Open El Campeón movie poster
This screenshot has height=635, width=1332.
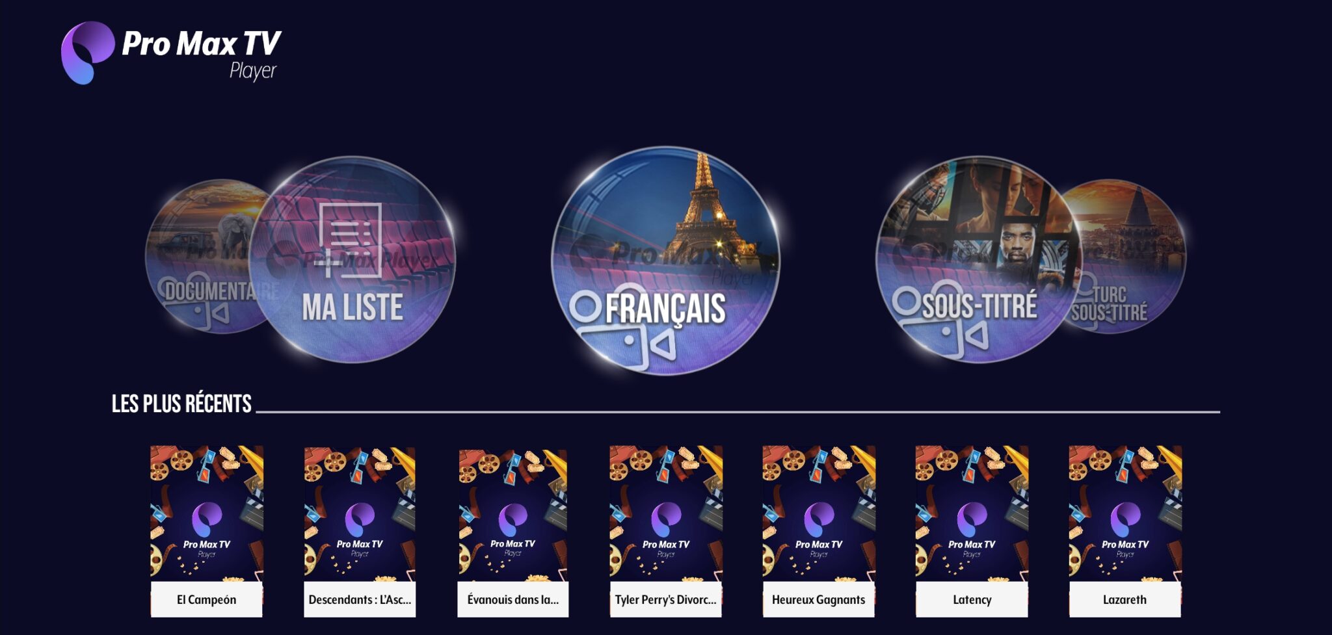207,513
